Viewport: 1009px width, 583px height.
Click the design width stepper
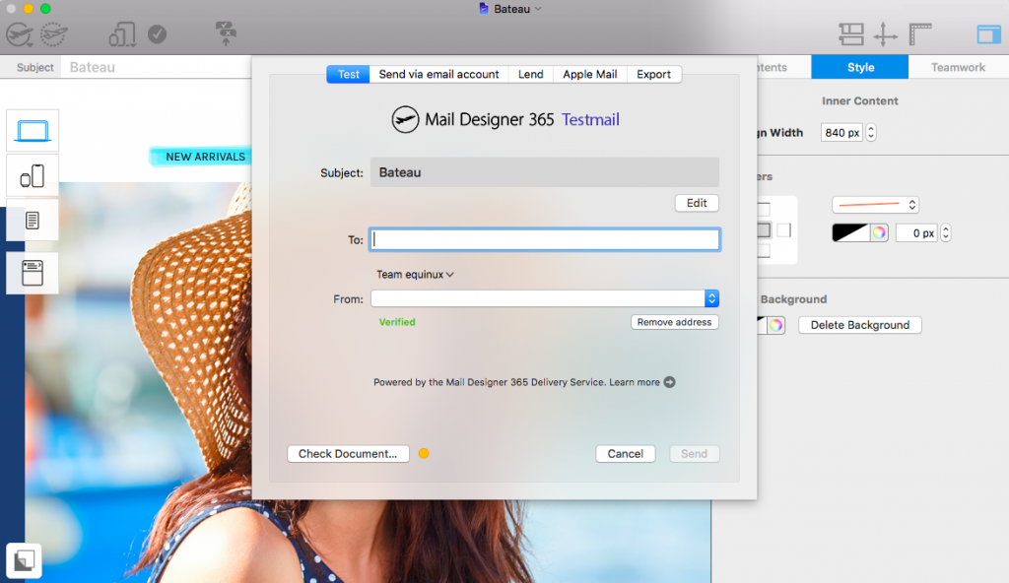(x=871, y=133)
